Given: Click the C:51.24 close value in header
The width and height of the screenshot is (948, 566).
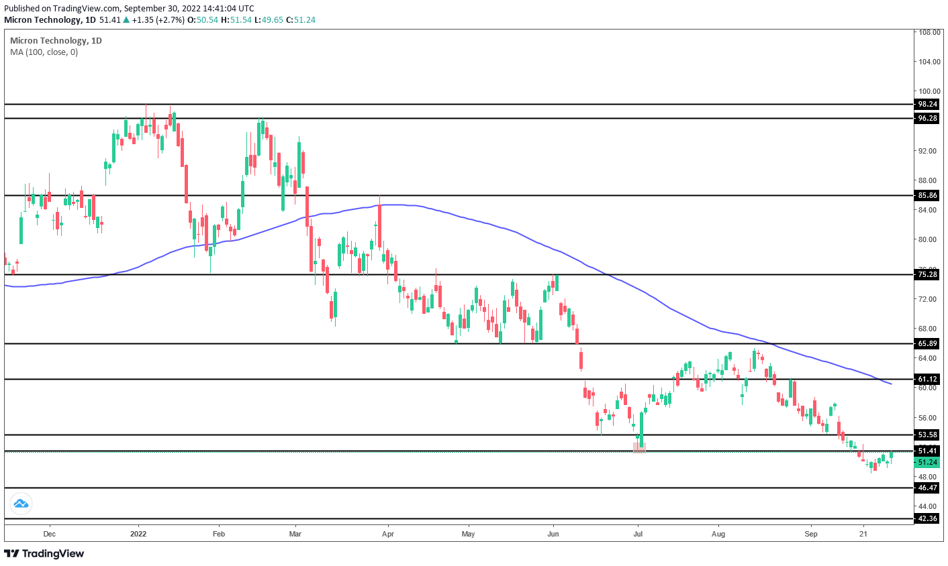Looking at the screenshot, I should [301, 20].
